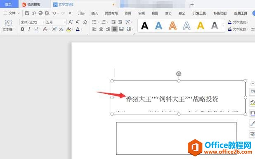
Task: Decrease the paragraph indent
Action: 113,22
